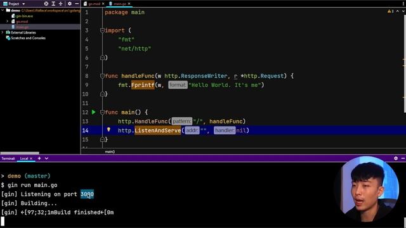Image resolution: width=406 pixels, height=228 pixels.
Task: Open Project panel settings gear
Action: [x=70, y=4]
